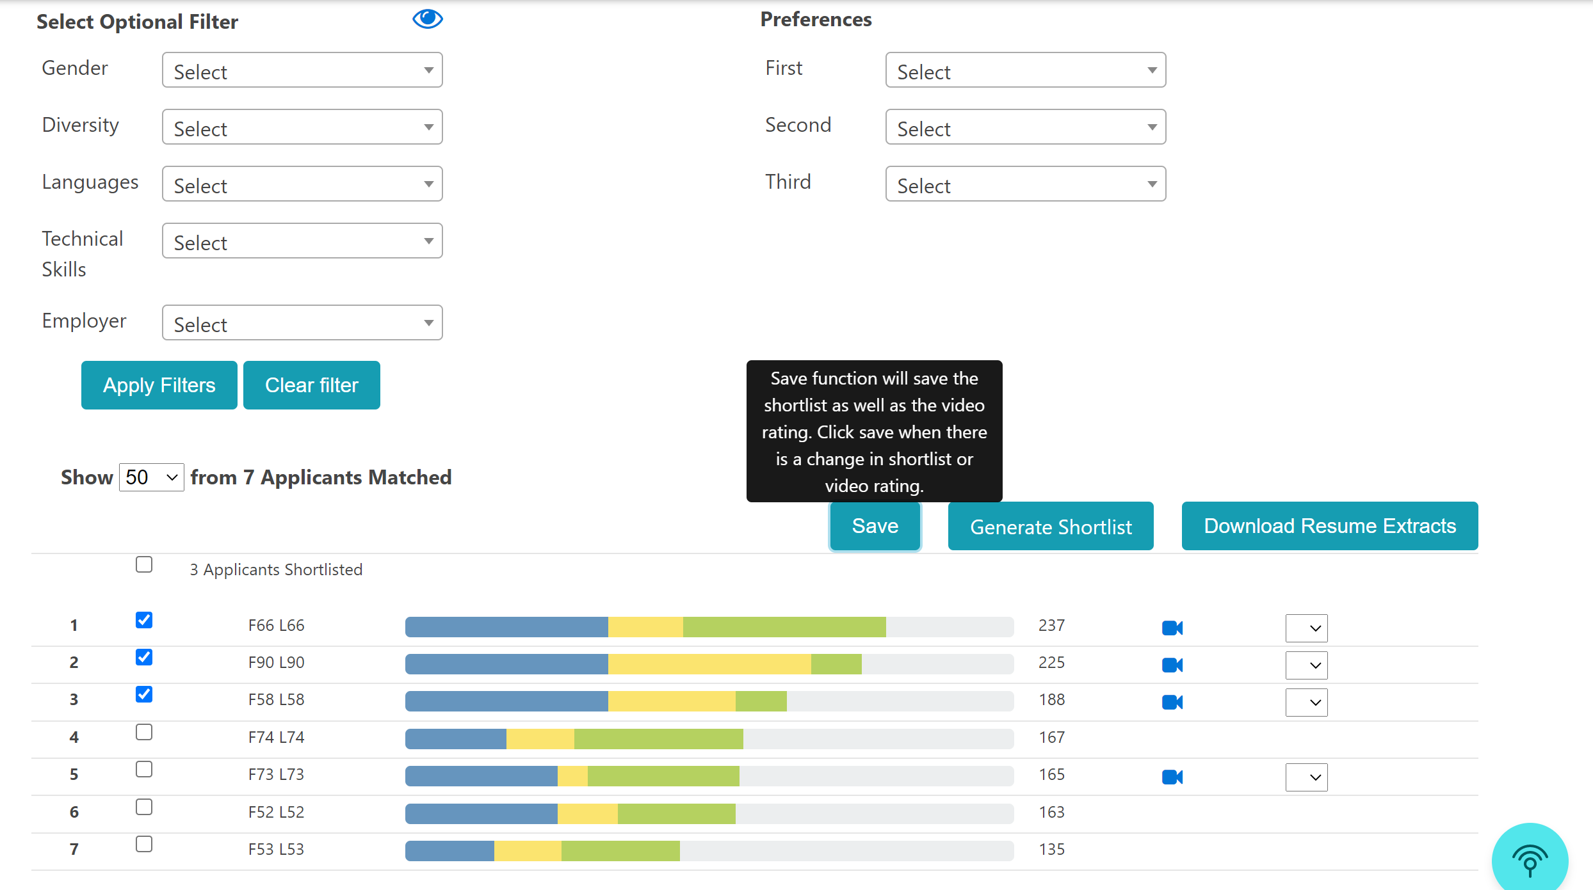Screen dimensions: 1593x890
Task: Open video for applicant F73 L73
Action: click(1172, 777)
